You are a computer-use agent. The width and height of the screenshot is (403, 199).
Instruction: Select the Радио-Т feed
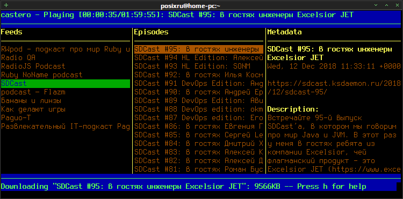click(16, 118)
